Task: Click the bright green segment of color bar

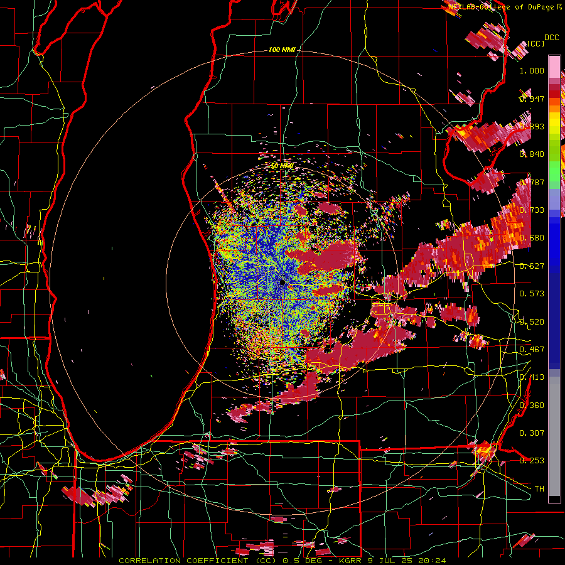Action: [554, 171]
